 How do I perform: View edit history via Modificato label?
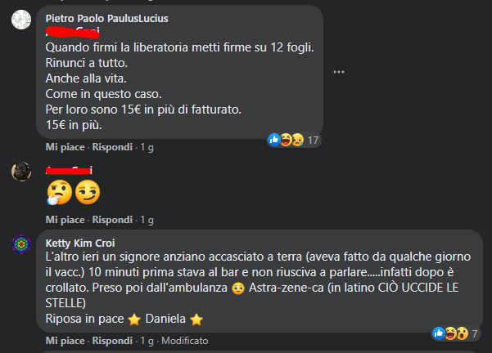click(184, 340)
